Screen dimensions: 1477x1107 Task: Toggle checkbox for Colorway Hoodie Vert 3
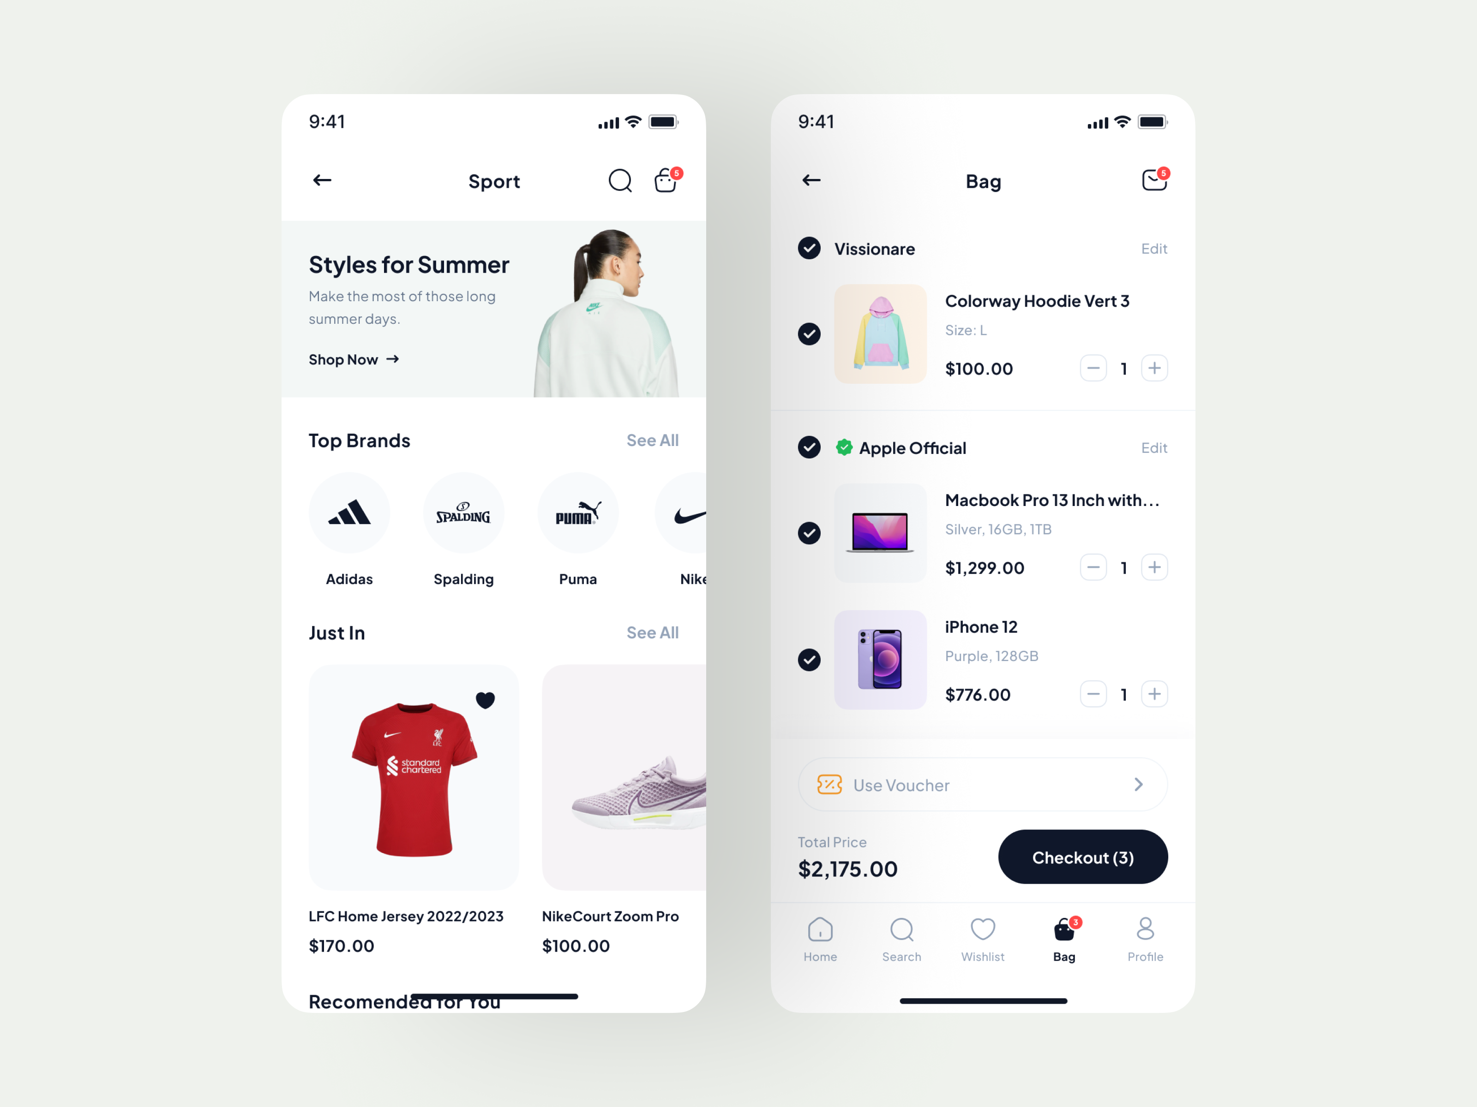click(810, 335)
